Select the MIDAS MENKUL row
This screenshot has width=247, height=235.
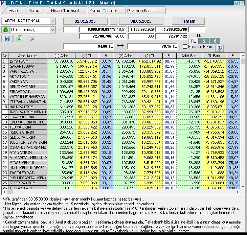121,163
